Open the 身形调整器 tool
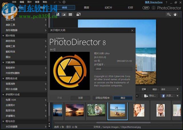The image size is (183, 130). coord(24,30)
